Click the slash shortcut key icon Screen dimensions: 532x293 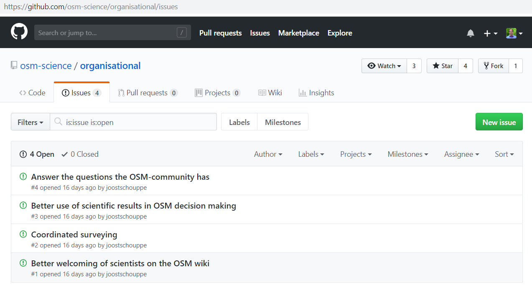pyautogui.click(x=181, y=33)
